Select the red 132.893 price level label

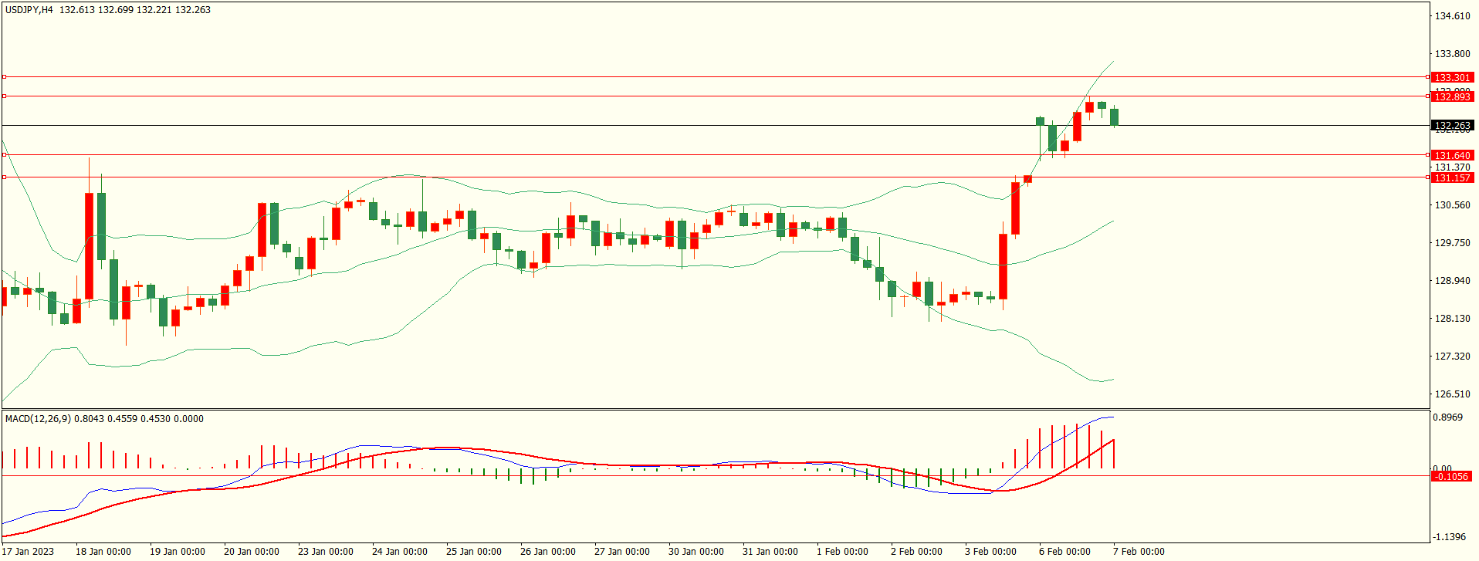coord(1452,96)
